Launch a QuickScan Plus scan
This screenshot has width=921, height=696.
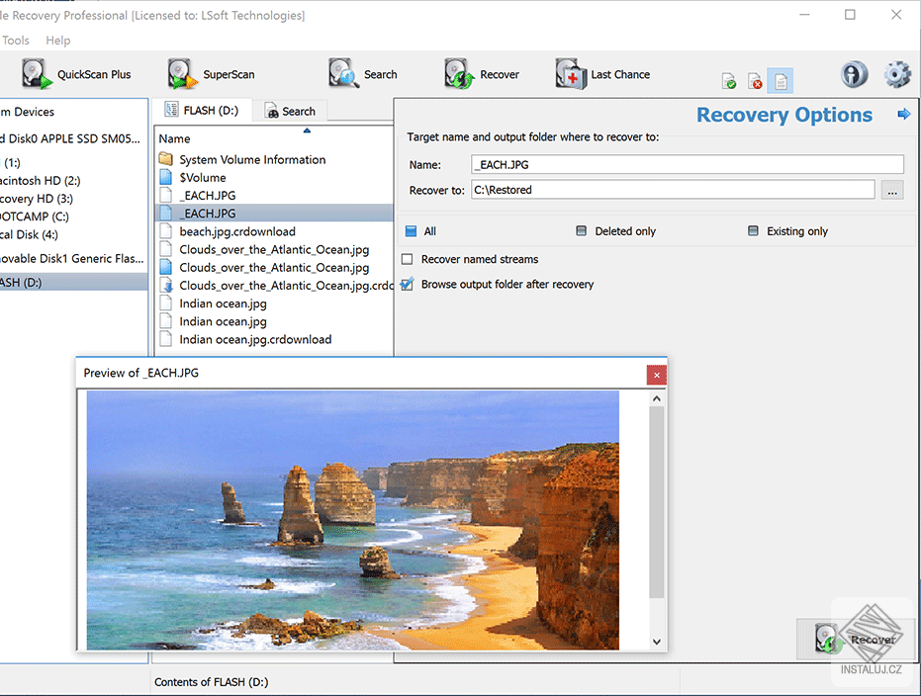point(72,74)
